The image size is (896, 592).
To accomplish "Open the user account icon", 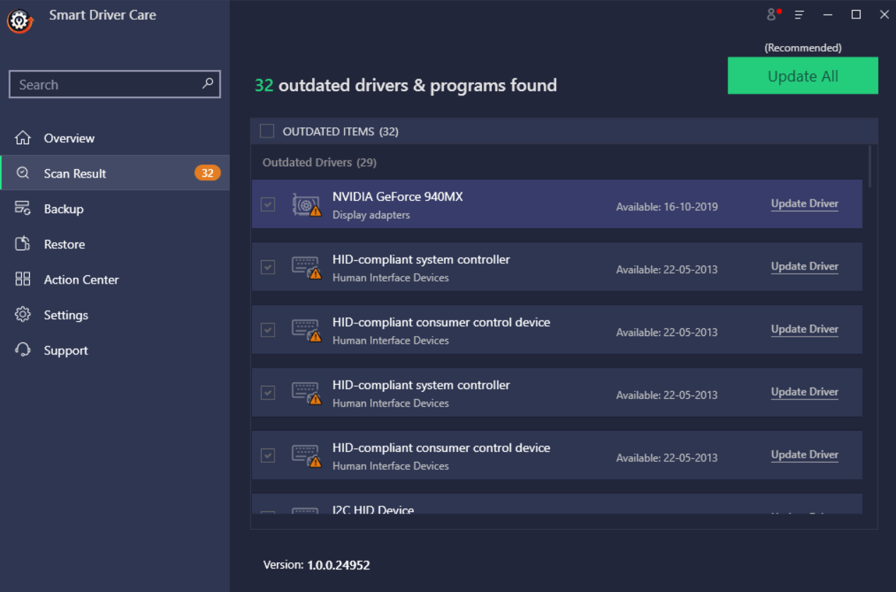I will pos(772,15).
